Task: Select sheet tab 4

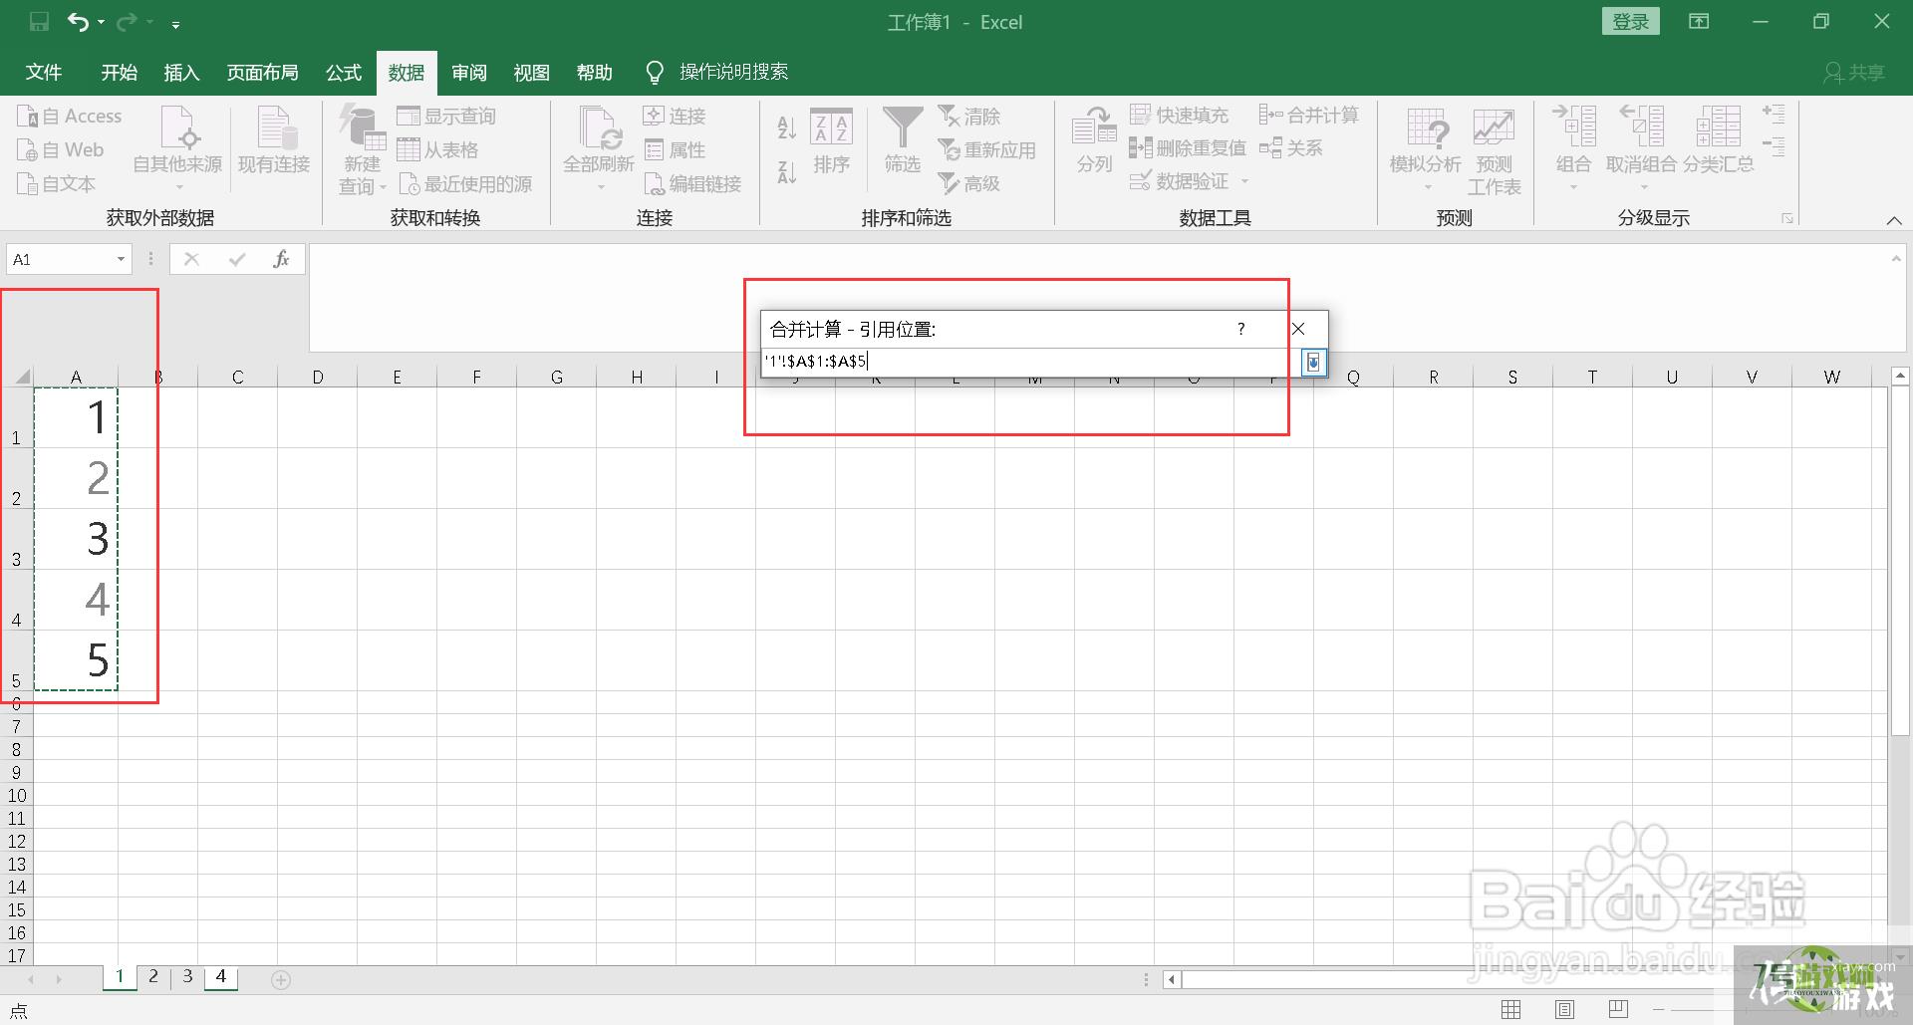Action: 221,977
